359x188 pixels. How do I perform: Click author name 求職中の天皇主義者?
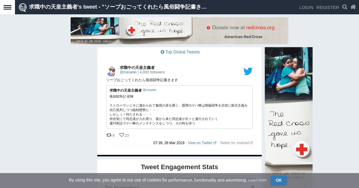click(x=137, y=68)
